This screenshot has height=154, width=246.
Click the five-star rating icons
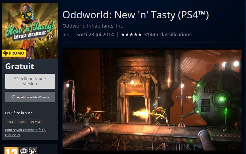click(131, 35)
